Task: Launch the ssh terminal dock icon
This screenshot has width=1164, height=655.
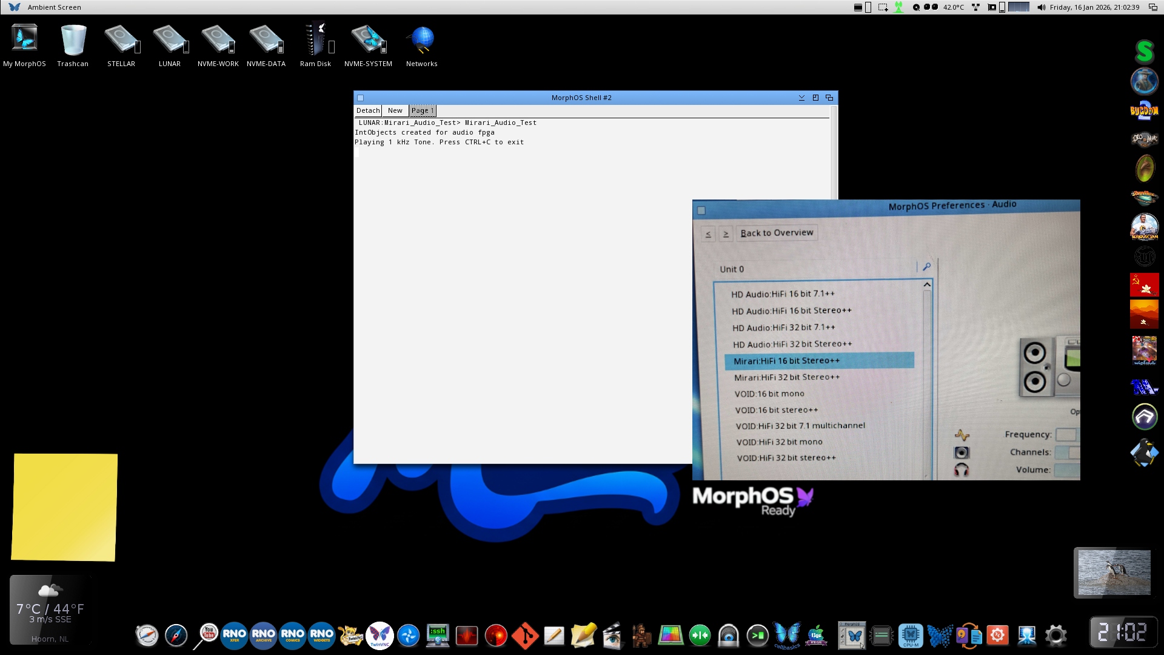Action: [x=437, y=635]
